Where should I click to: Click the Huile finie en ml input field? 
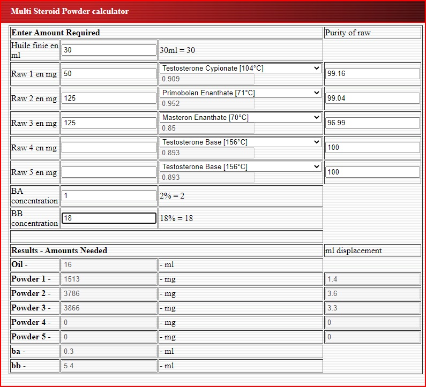point(109,50)
